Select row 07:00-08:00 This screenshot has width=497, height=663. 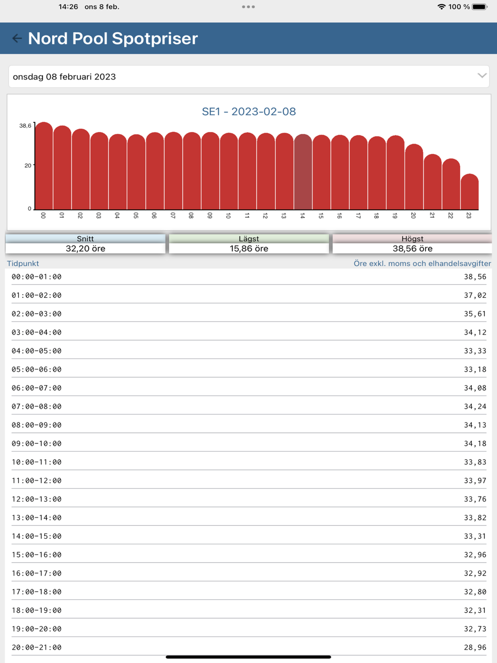coord(248,406)
